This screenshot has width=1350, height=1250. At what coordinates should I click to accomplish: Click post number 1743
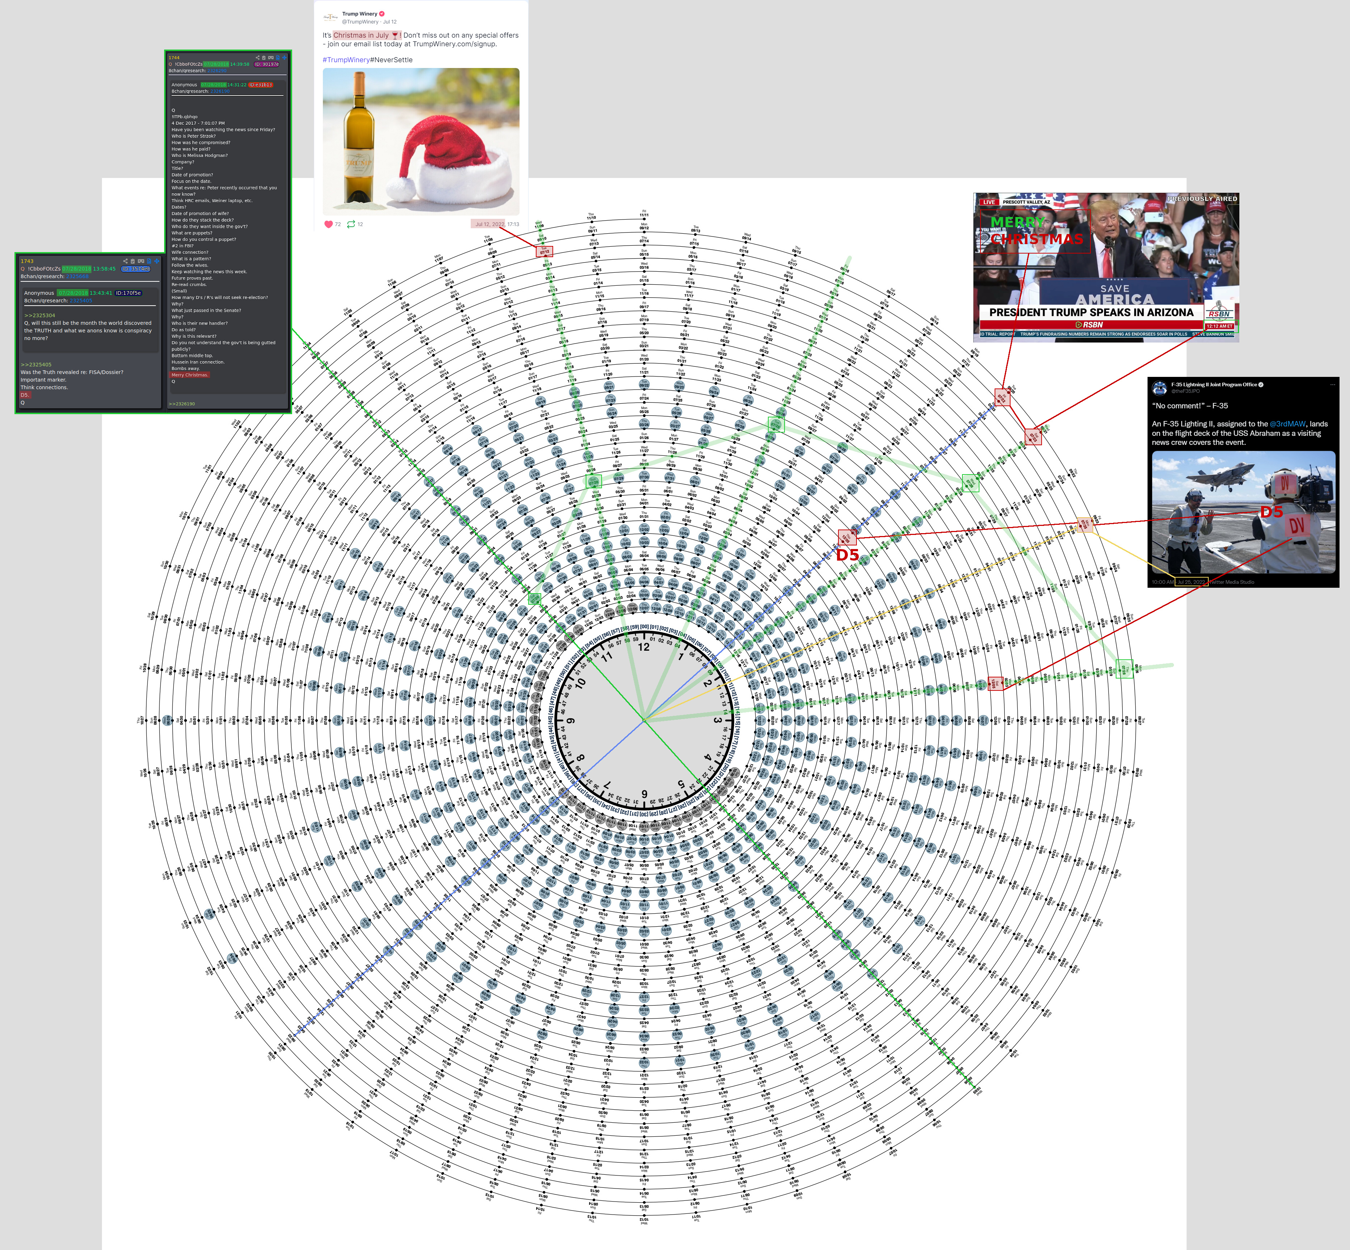click(27, 261)
